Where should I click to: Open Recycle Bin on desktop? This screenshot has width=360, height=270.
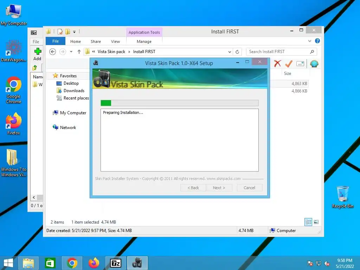342,197
